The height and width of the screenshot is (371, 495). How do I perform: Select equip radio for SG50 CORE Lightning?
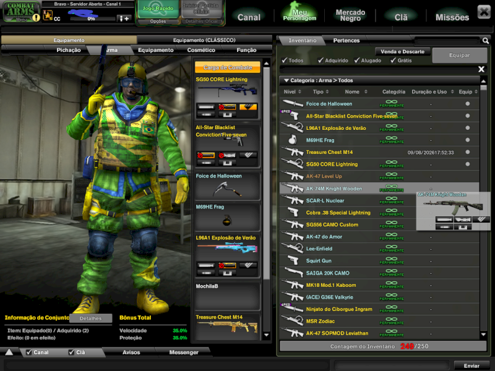(468, 164)
